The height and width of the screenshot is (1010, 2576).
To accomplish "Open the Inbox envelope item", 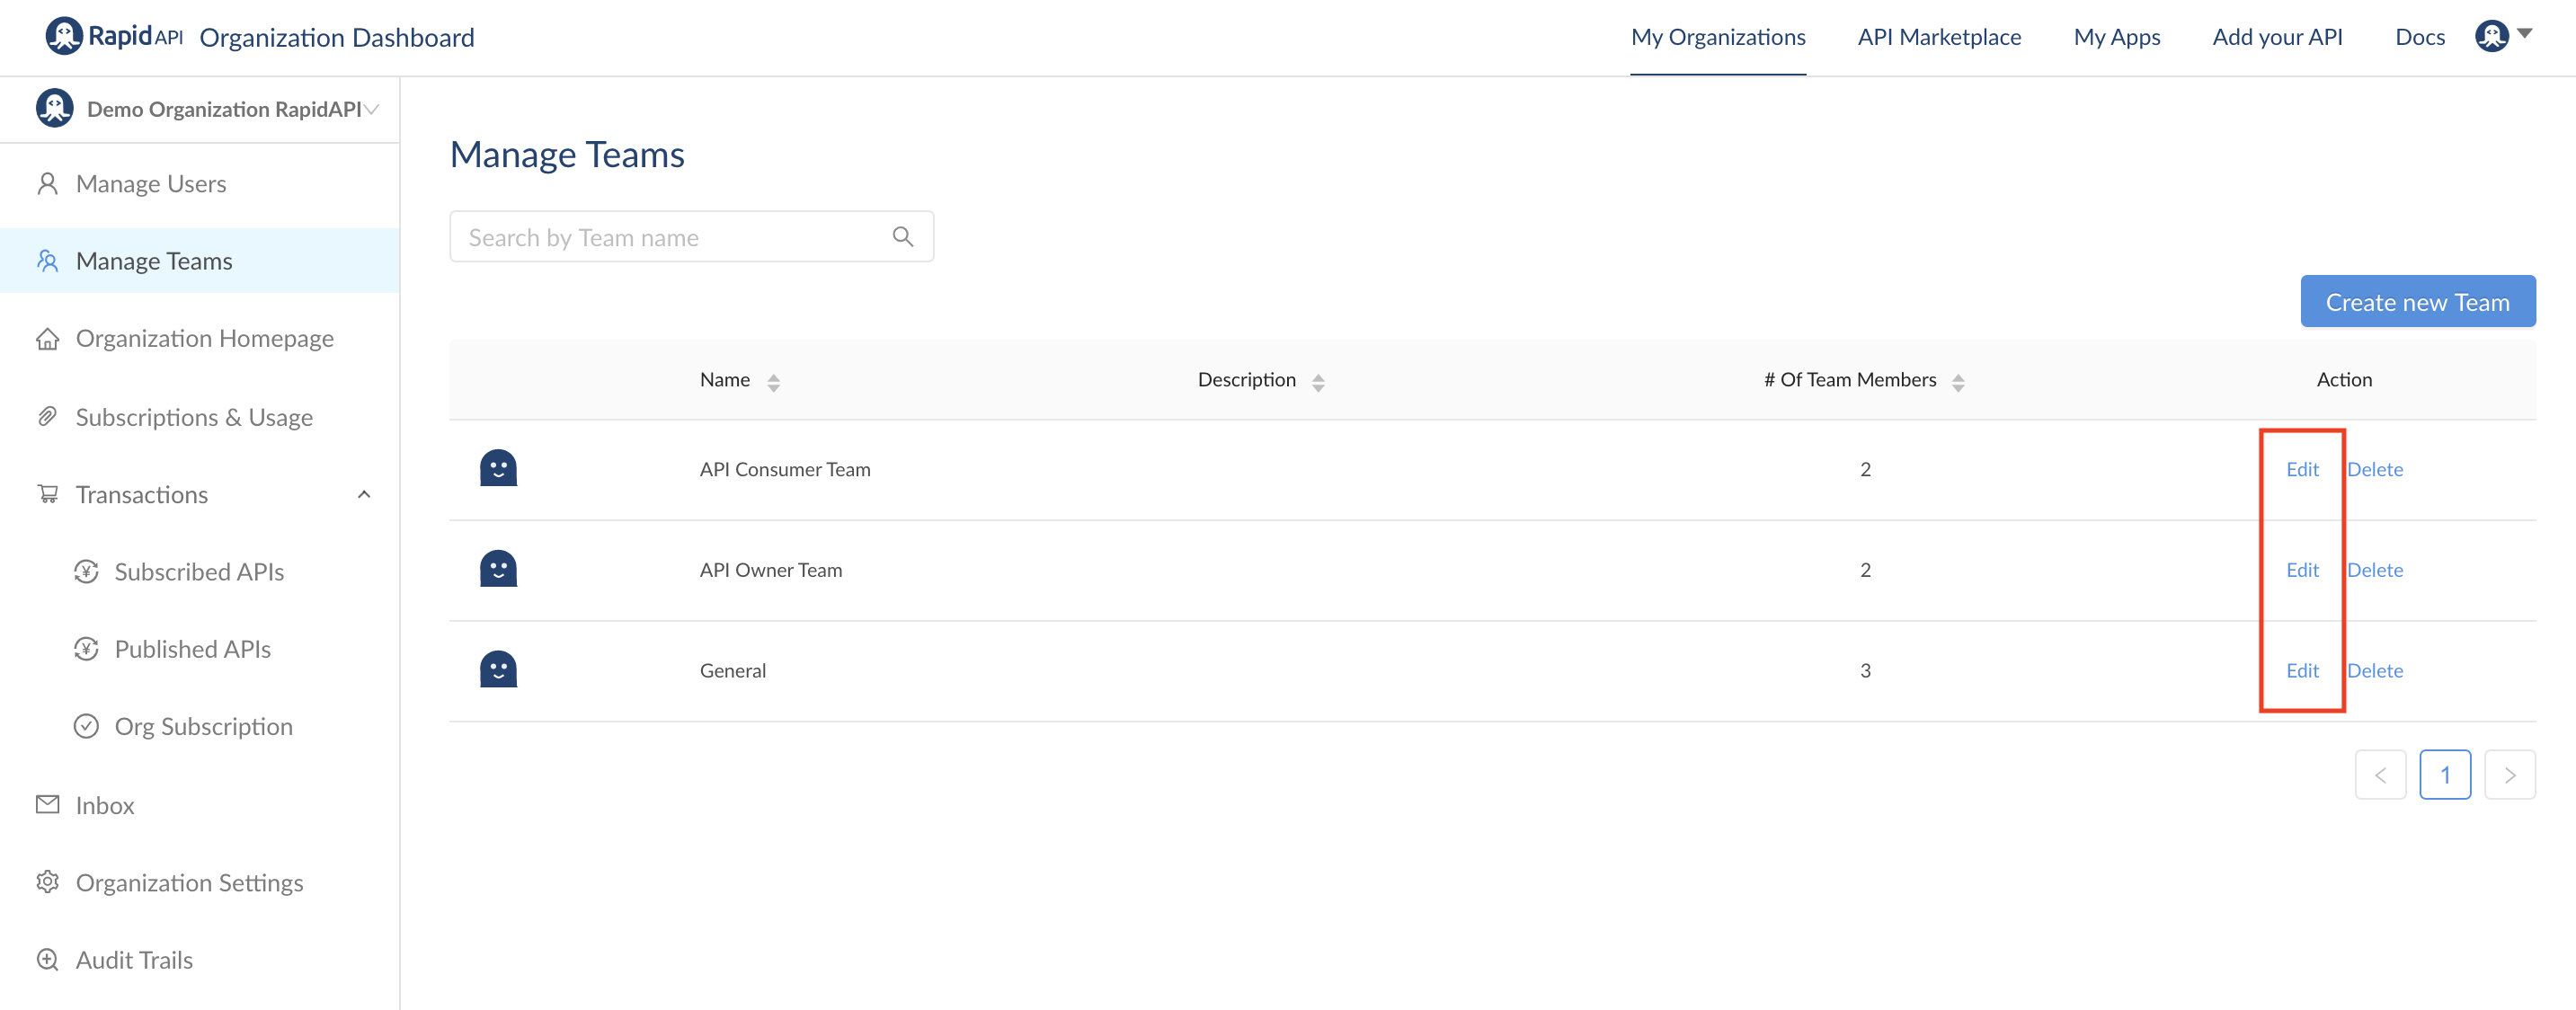I will [x=104, y=804].
